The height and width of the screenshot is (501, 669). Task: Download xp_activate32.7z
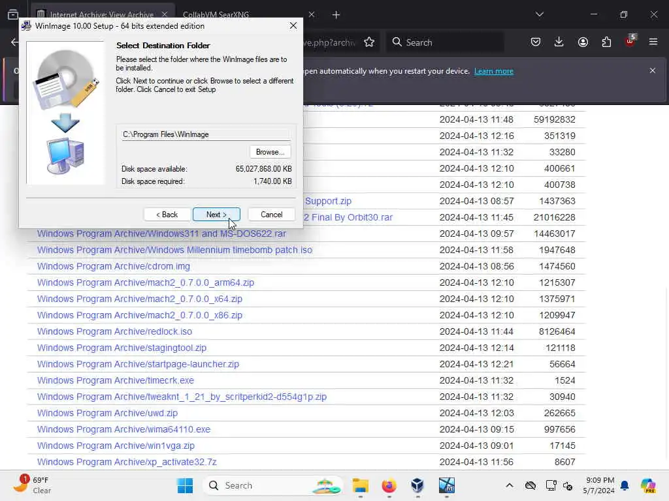[x=127, y=462]
